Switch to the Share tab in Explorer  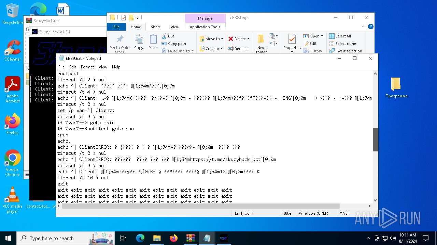click(156, 27)
